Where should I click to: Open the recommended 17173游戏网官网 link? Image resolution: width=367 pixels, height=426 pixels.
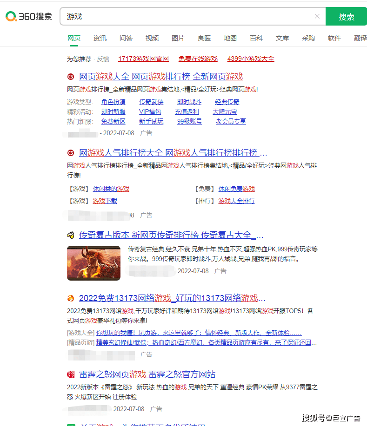(x=143, y=59)
